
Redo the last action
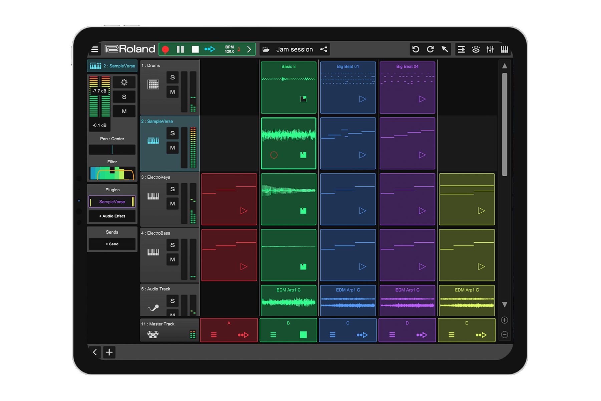[430, 49]
